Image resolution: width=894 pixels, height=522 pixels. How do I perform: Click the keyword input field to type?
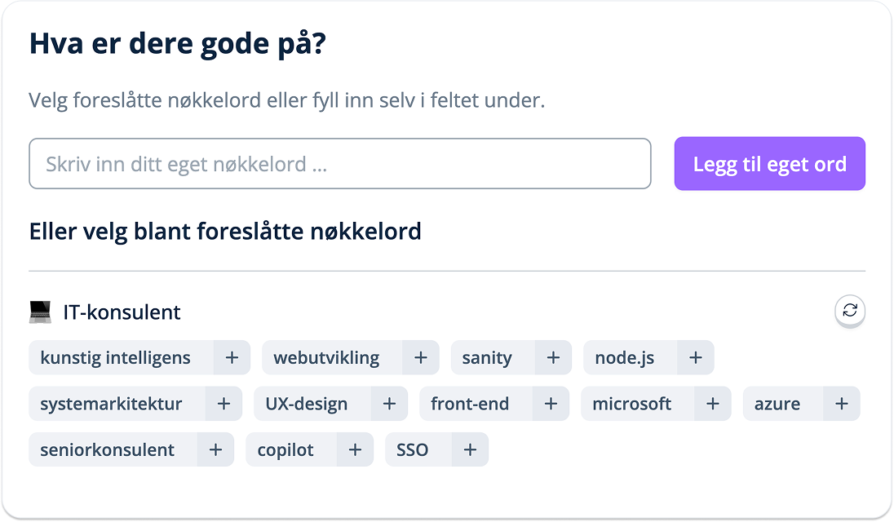[339, 163]
